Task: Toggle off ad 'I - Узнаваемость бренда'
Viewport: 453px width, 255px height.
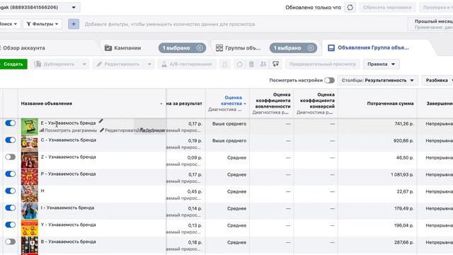Action: click(11, 208)
